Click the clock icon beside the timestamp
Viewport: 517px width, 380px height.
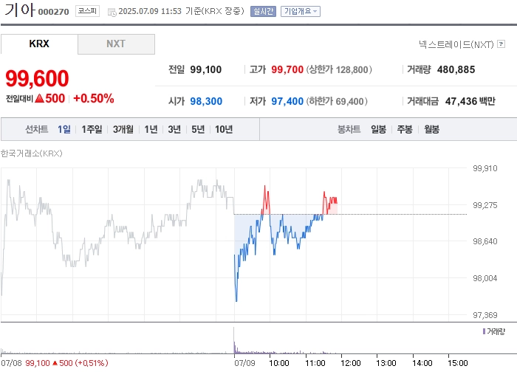(x=112, y=13)
